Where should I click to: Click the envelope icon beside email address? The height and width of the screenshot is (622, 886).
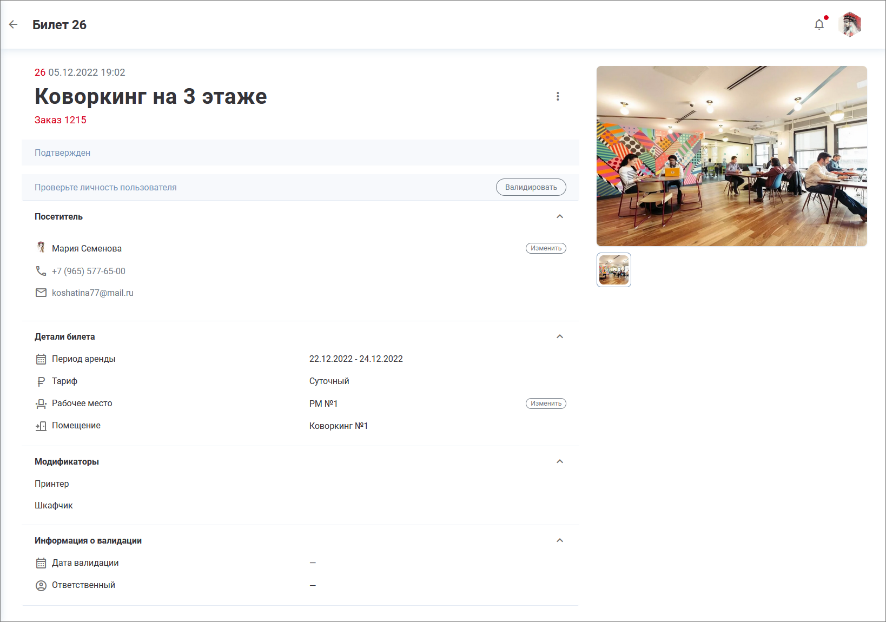(41, 293)
